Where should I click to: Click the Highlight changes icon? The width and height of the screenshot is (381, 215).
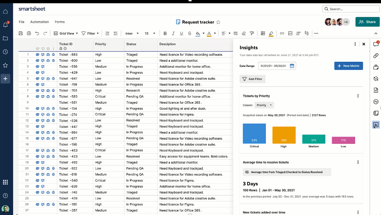(271, 34)
